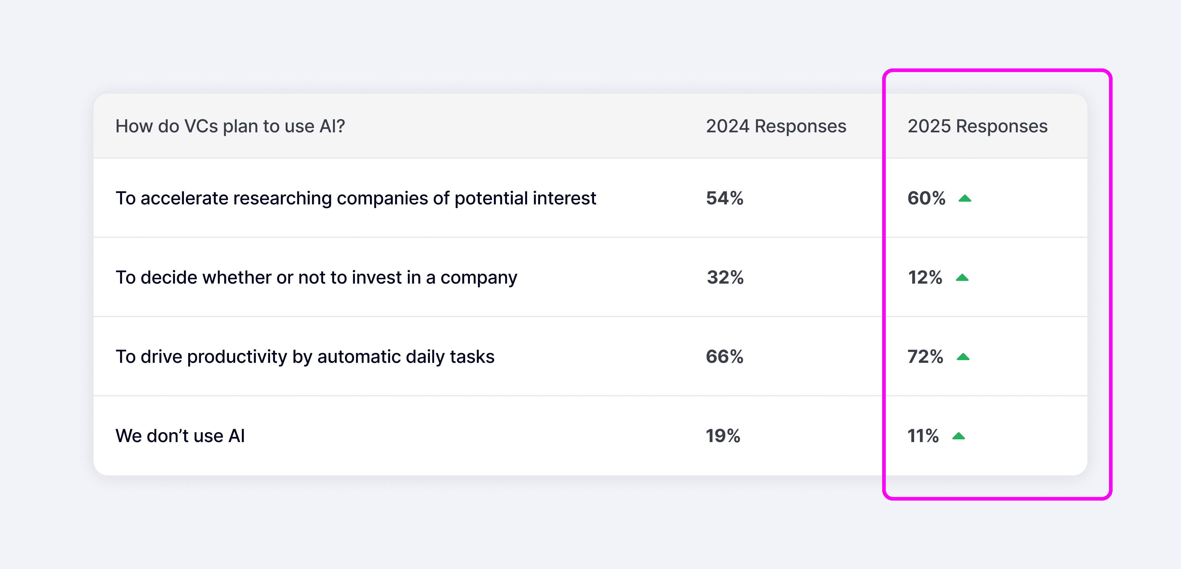
Task: Click the green up arrow beside 11%
Action: [x=958, y=436]
